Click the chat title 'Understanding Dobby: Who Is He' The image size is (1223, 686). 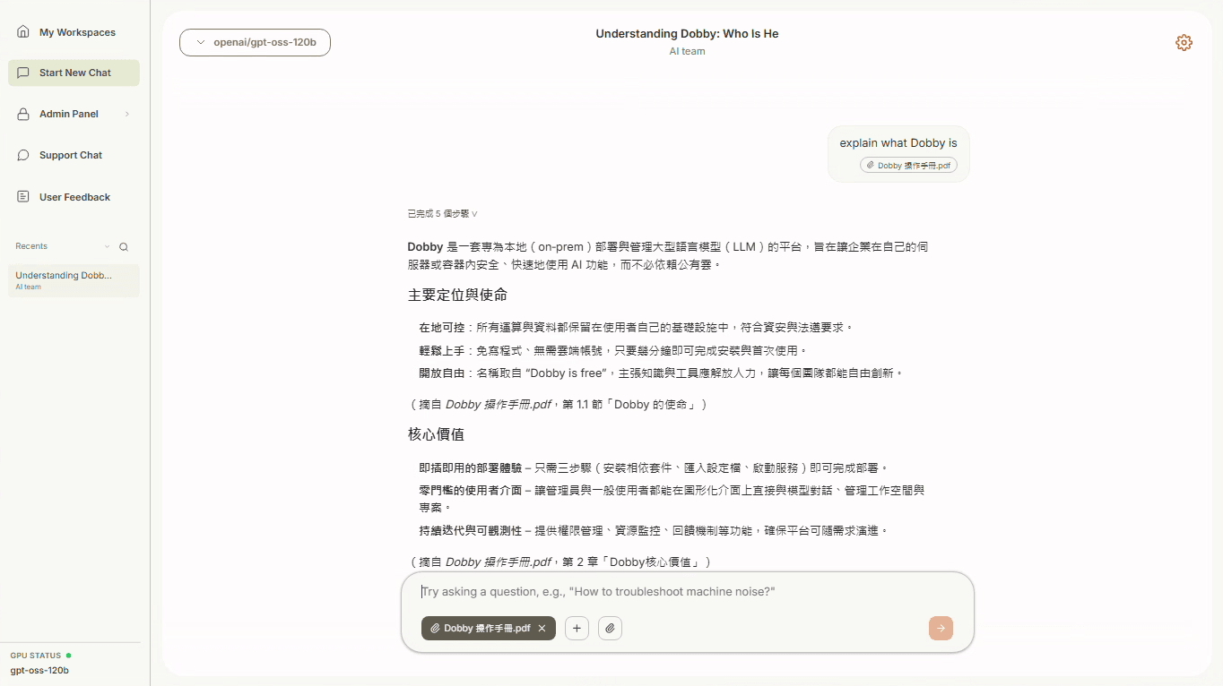687,34
